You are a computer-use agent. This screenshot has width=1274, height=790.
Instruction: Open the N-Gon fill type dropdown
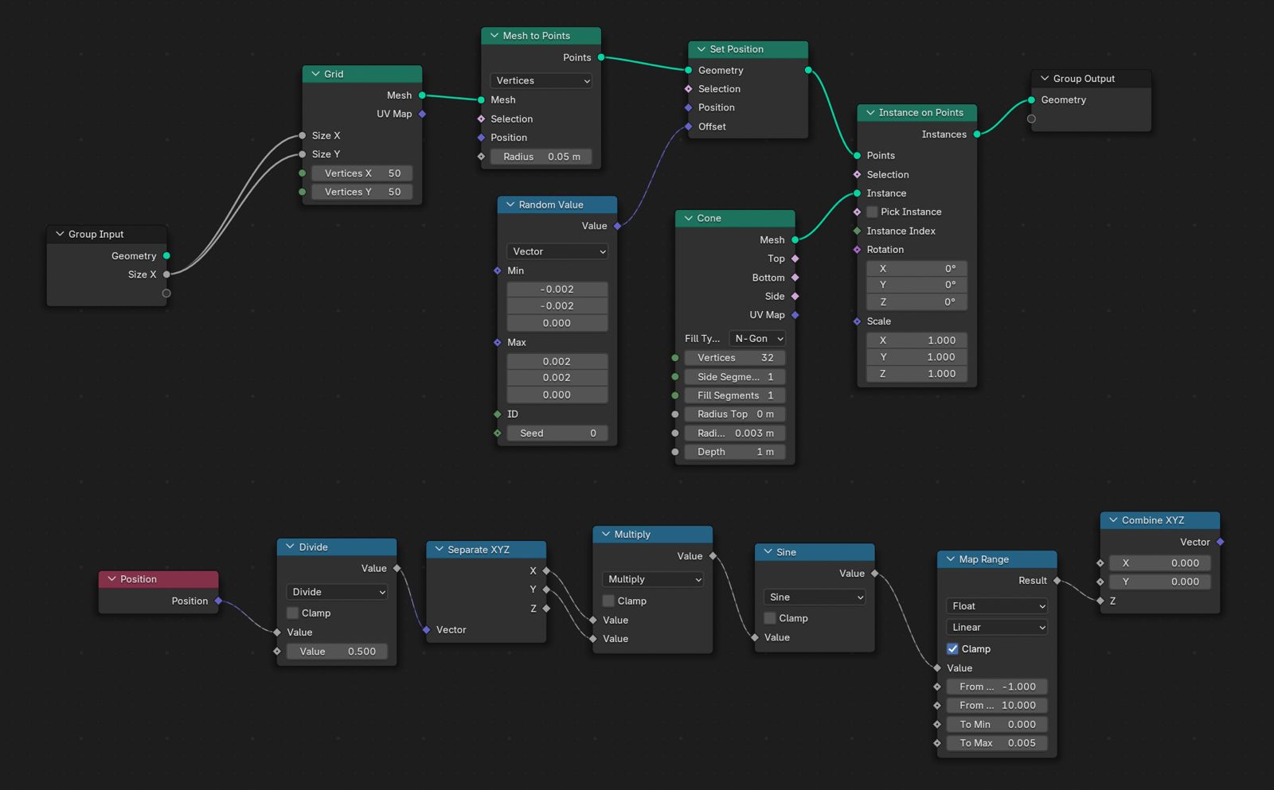pyautogui.click(x=757, y=338)
